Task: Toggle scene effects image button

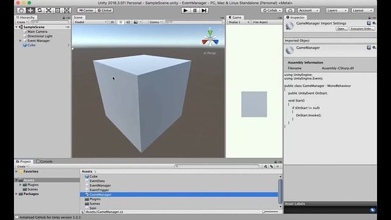Action: coord(136,22)
